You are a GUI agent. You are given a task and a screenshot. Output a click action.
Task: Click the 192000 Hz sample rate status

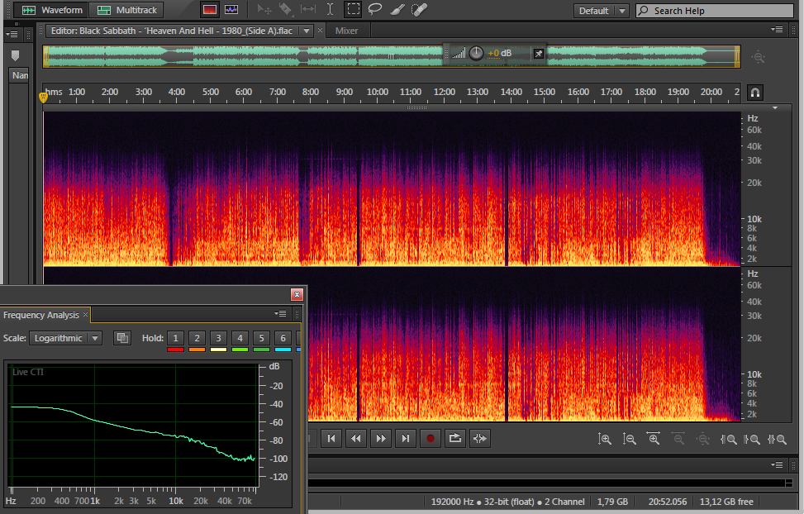point(452,502)
